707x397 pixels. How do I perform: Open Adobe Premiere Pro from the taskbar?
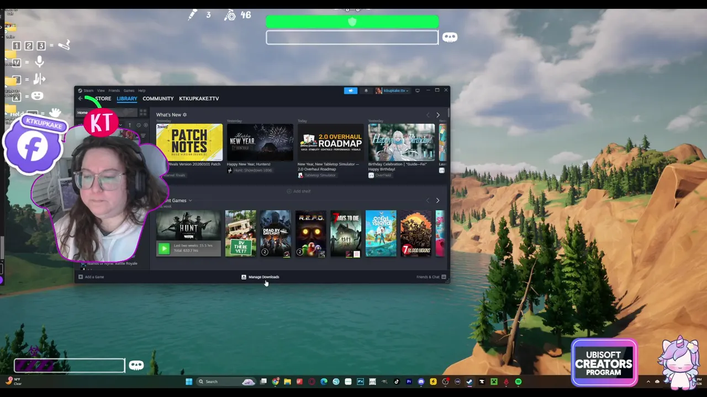coord(409,382)
